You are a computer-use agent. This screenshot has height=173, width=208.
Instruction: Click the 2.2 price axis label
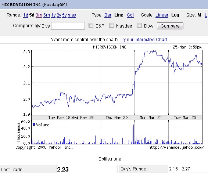coord(27,67)
